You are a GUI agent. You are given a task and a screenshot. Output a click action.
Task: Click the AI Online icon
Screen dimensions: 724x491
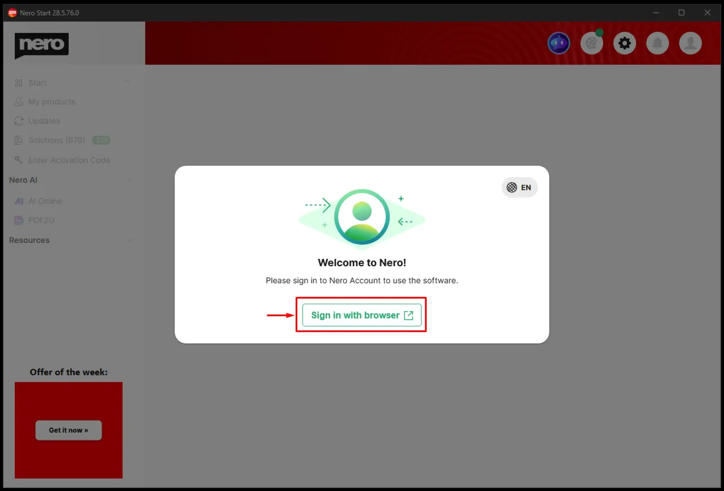click(19, 201)
